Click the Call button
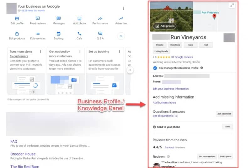The image size is (251, 168). click(206, 45)
